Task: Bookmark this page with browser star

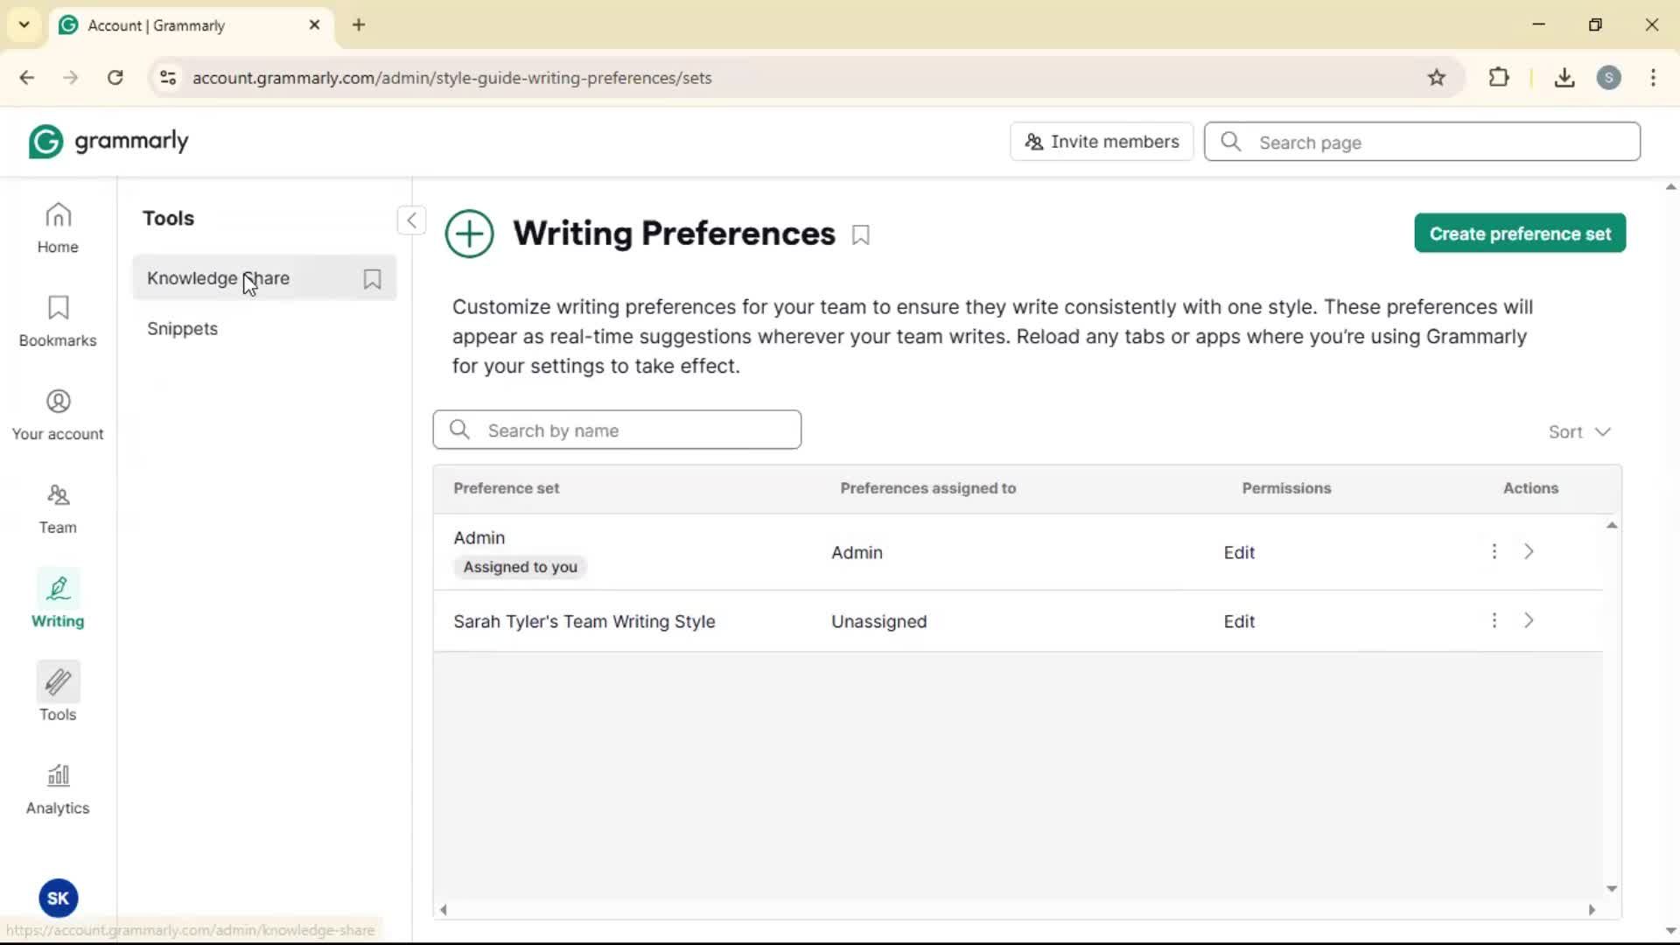Action: (x=1437, y=78)
